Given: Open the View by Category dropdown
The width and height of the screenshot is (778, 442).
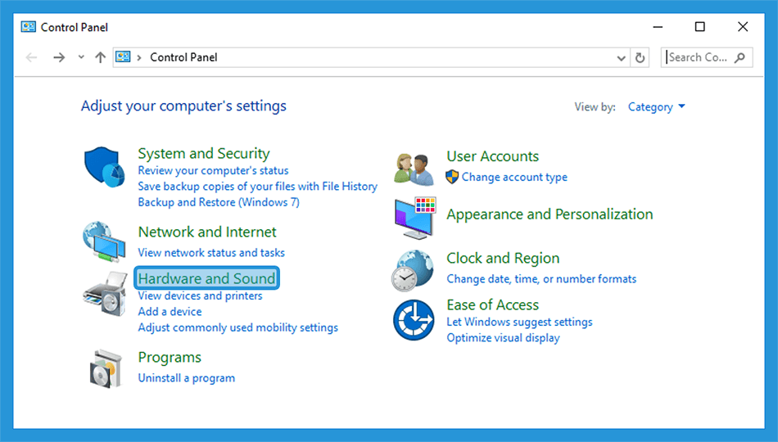Looking at the screenshot, I should click(657, 106).
